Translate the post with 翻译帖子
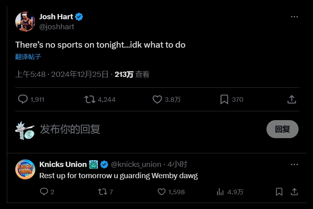Screen dimensions: 313x209 [x=28, y=57]
